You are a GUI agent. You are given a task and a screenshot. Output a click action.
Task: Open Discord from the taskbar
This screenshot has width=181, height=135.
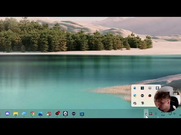click(x=7, y=114)
